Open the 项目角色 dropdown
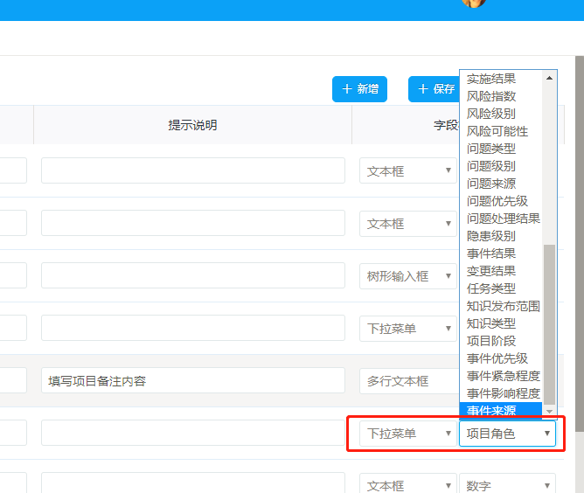Viewport: 584px width, 493px height. (507, 434)
